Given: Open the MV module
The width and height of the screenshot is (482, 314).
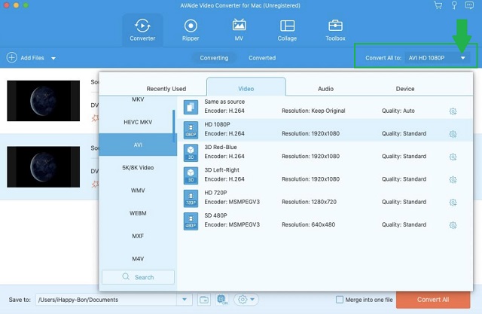Looking at the screenshot, I should tap(239, 30).
